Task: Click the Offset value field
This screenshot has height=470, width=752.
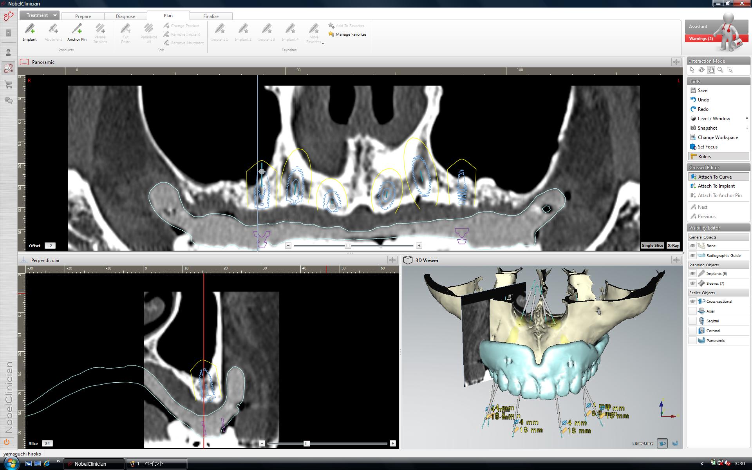Action: (x=50, y=246)
